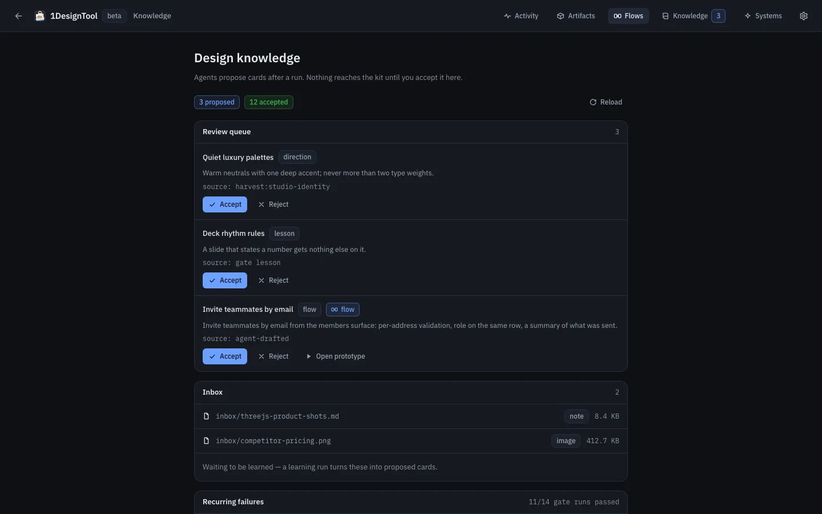The height and width of the screenshot is (514, 822).
Task: Go back with the arrow icon
Action: tap(18, 16)
